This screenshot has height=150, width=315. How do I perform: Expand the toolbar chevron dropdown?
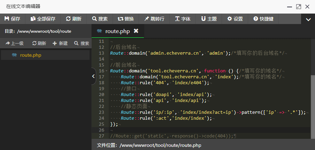pyautogui.click(x=308, y=19)
